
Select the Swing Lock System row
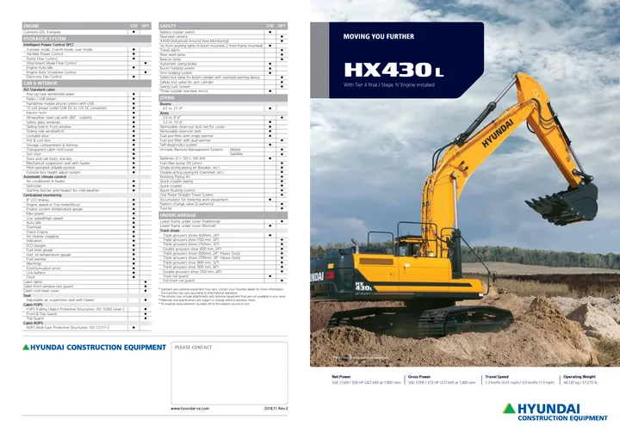tap(223, 87)
